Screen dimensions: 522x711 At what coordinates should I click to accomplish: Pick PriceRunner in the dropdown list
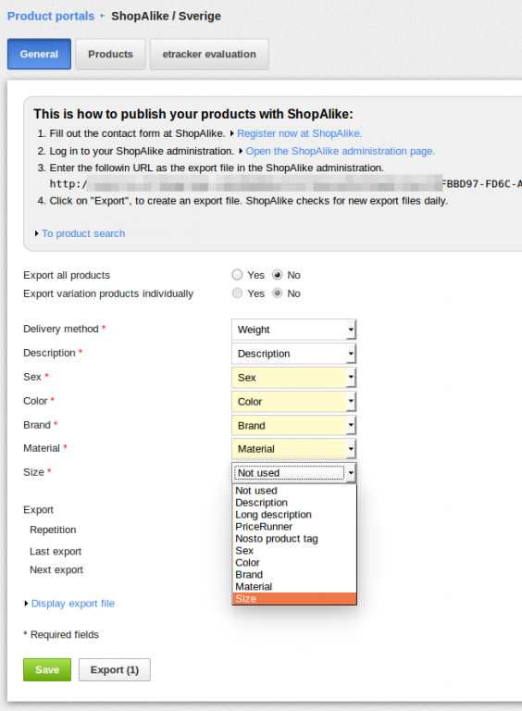point(294,527)
